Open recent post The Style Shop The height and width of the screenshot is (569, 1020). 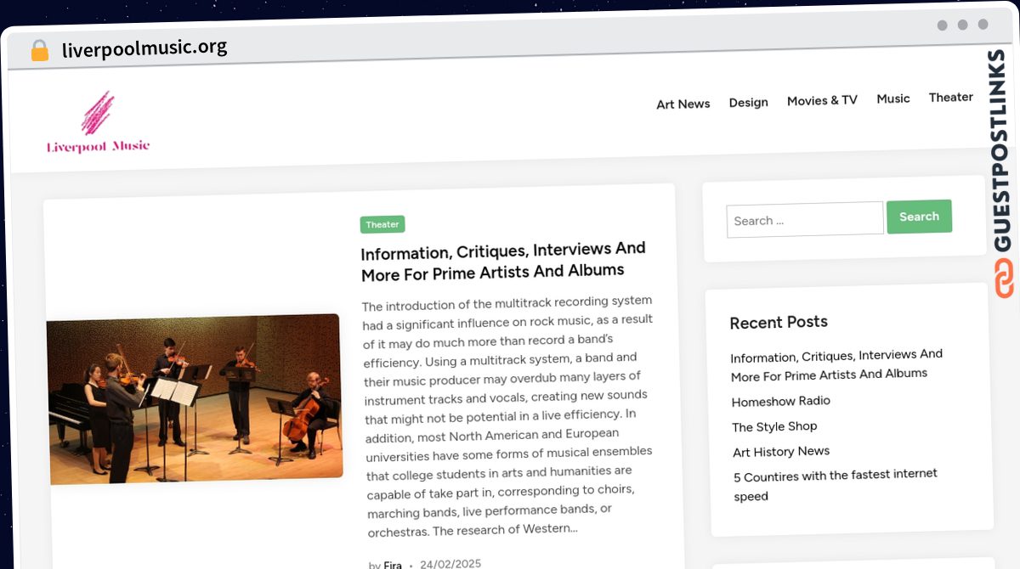coord(774,426)
